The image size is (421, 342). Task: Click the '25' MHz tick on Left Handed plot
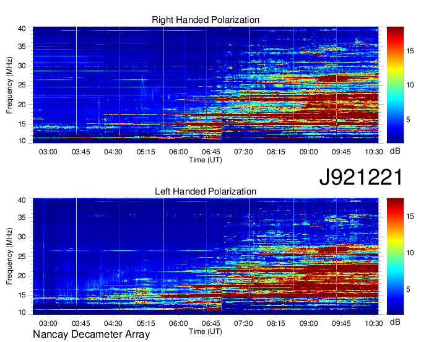tap(22, 256)
